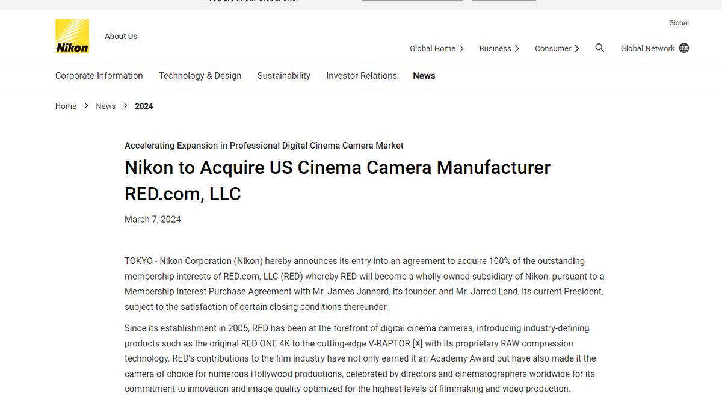Image resolution: width=722 pixels, height=400 pixels.
Task: Select the News menu item
Action: (424, 76)
